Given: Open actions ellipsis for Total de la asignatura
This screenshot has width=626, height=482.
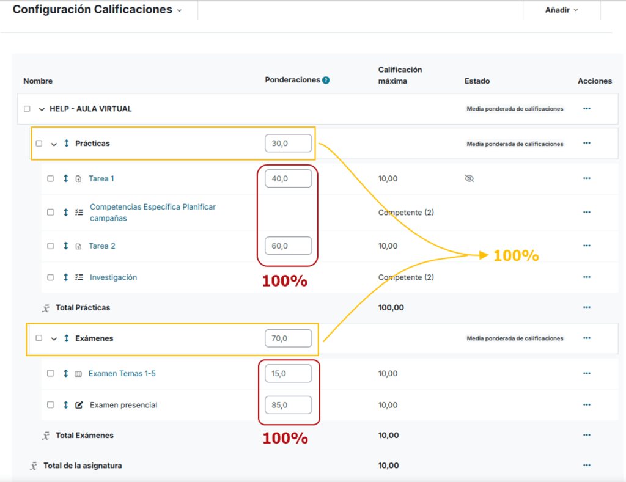Looking at the screenshot, I should tap(586, 465).
